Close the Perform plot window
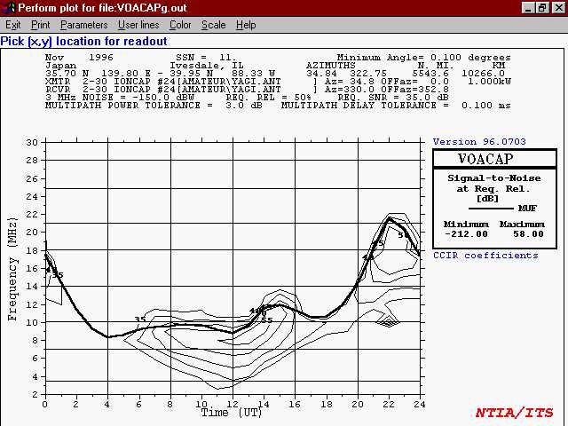The width and height of the screenshot is (568, 426). pyautogui.click(x=558, y=8)
